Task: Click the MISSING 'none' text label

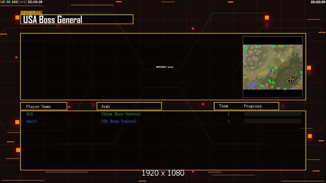Action: tap(165, 67)
